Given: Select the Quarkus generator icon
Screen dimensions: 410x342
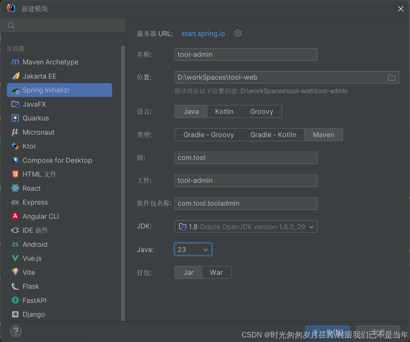Looking at the screenshot, I should point(15,118).
